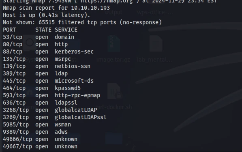Click the globalcatLDAPssl service name
The height and width of the screenshot is (152, 242).
click(x=81, y=117)
